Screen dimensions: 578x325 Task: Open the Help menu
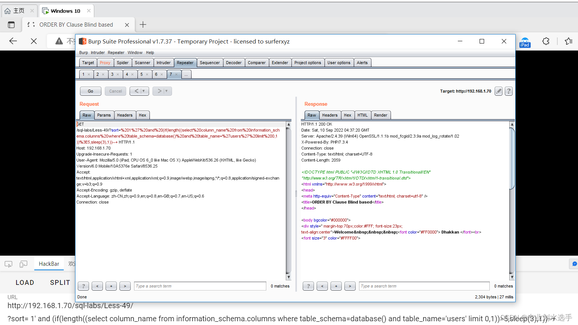(x=150, y=52)
